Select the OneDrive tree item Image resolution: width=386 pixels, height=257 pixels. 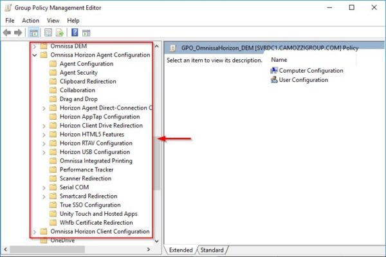(x=62, y=240)
